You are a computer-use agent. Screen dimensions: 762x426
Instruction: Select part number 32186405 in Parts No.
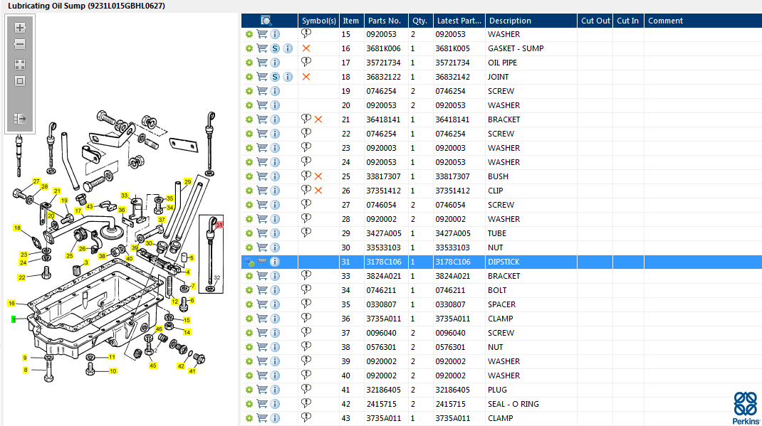click(x=383, y=390)
